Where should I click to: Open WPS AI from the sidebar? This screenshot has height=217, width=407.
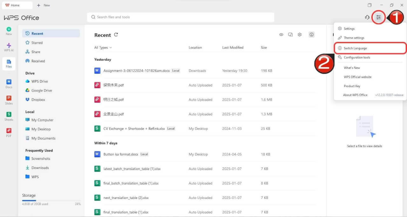point(9,47)
